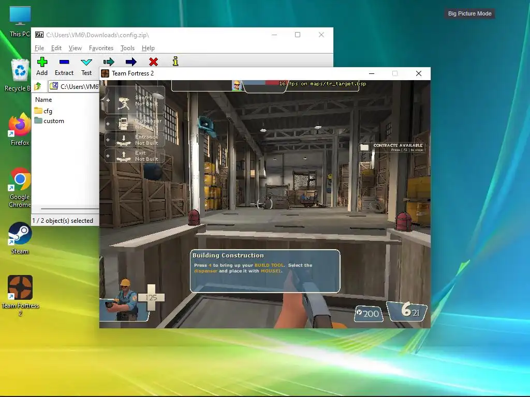
Task: Click the Entrance Not Built teleporter HUD panel
Action: (x=135, y=140)
